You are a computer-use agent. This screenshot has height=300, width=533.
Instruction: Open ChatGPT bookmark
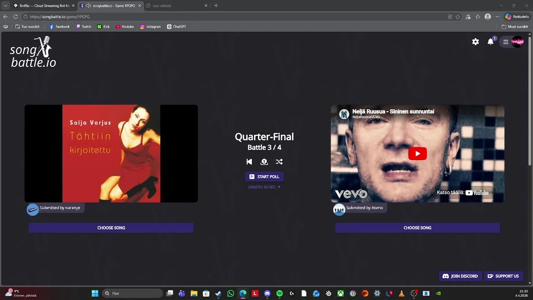(177, 27)
